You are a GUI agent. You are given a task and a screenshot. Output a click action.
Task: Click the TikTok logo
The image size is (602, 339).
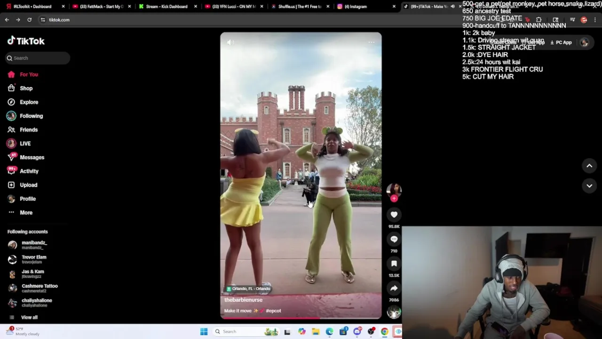pyautogui.click(x=26, y=41)
